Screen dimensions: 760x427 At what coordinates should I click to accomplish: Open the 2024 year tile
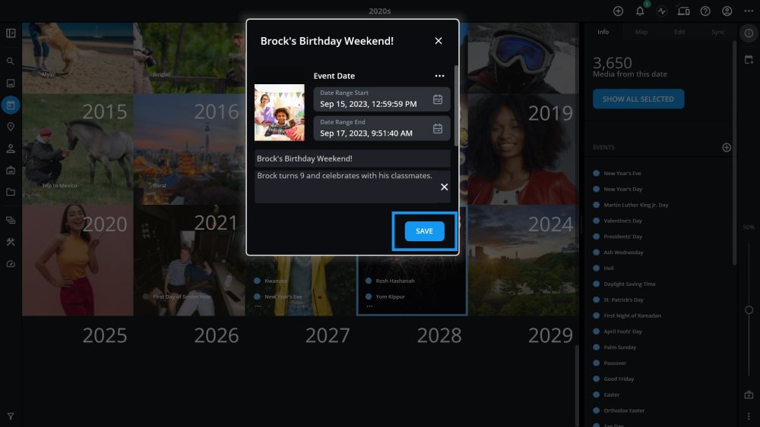[x=524, y=260]
